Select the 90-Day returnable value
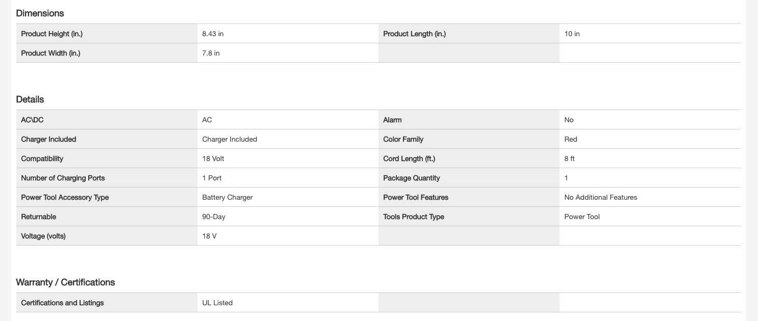The width and height of the screenshot is (758, 321). tap(214, 217)
